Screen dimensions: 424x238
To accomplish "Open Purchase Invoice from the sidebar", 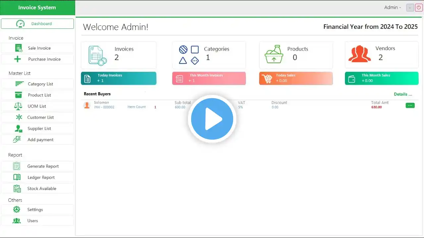I will 37,59.
